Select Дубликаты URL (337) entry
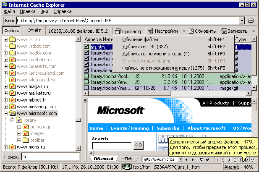 point(173,47)
